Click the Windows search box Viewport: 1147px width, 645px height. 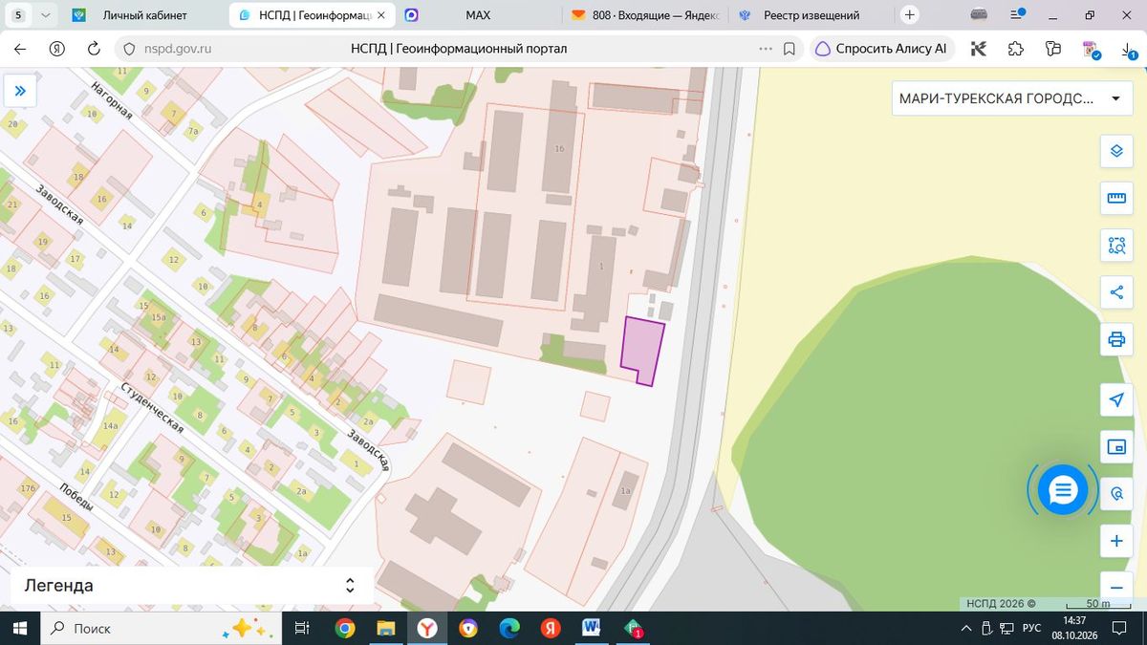(161, 628)
